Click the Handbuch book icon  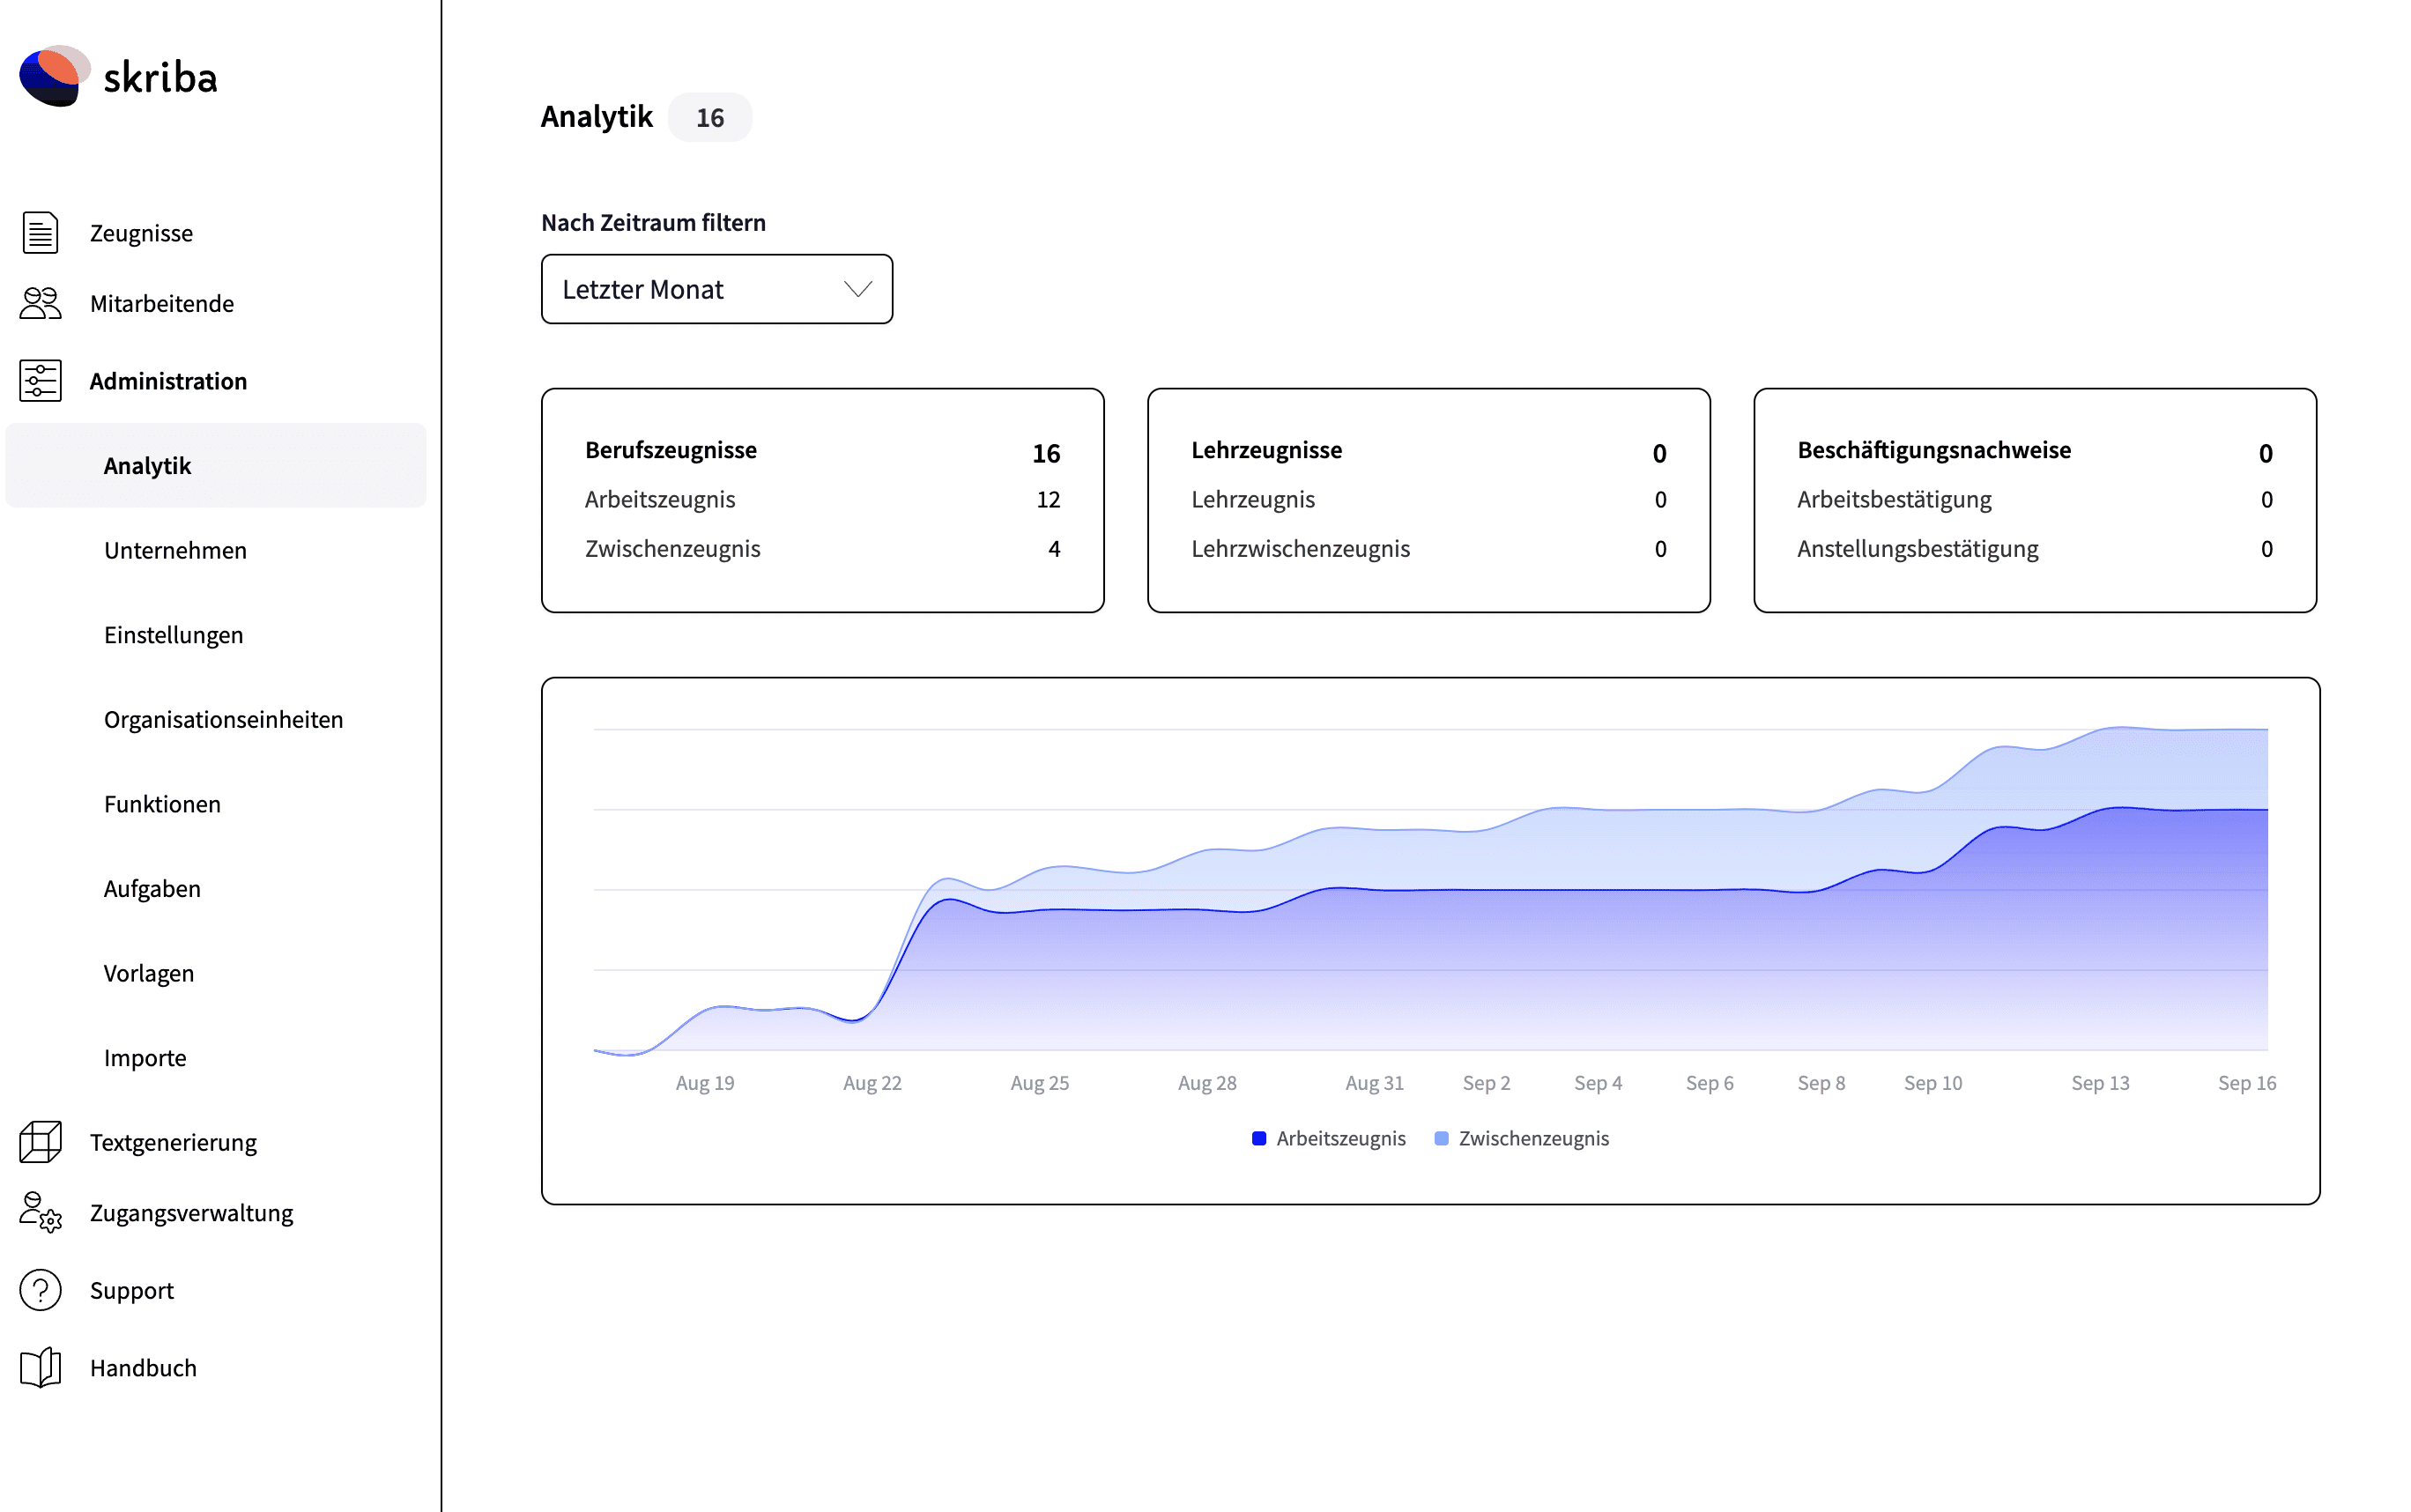coord(40,1367)
